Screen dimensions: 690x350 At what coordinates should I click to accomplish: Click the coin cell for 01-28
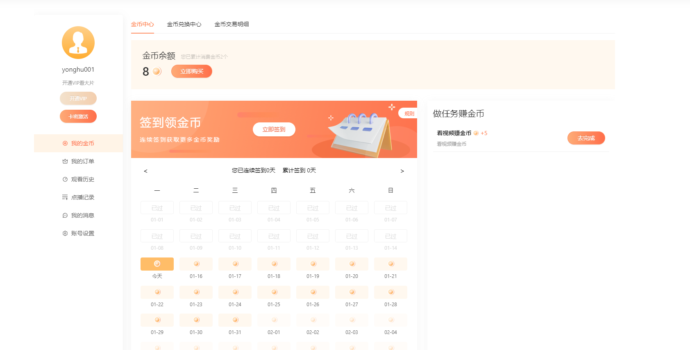coord(390,292)
